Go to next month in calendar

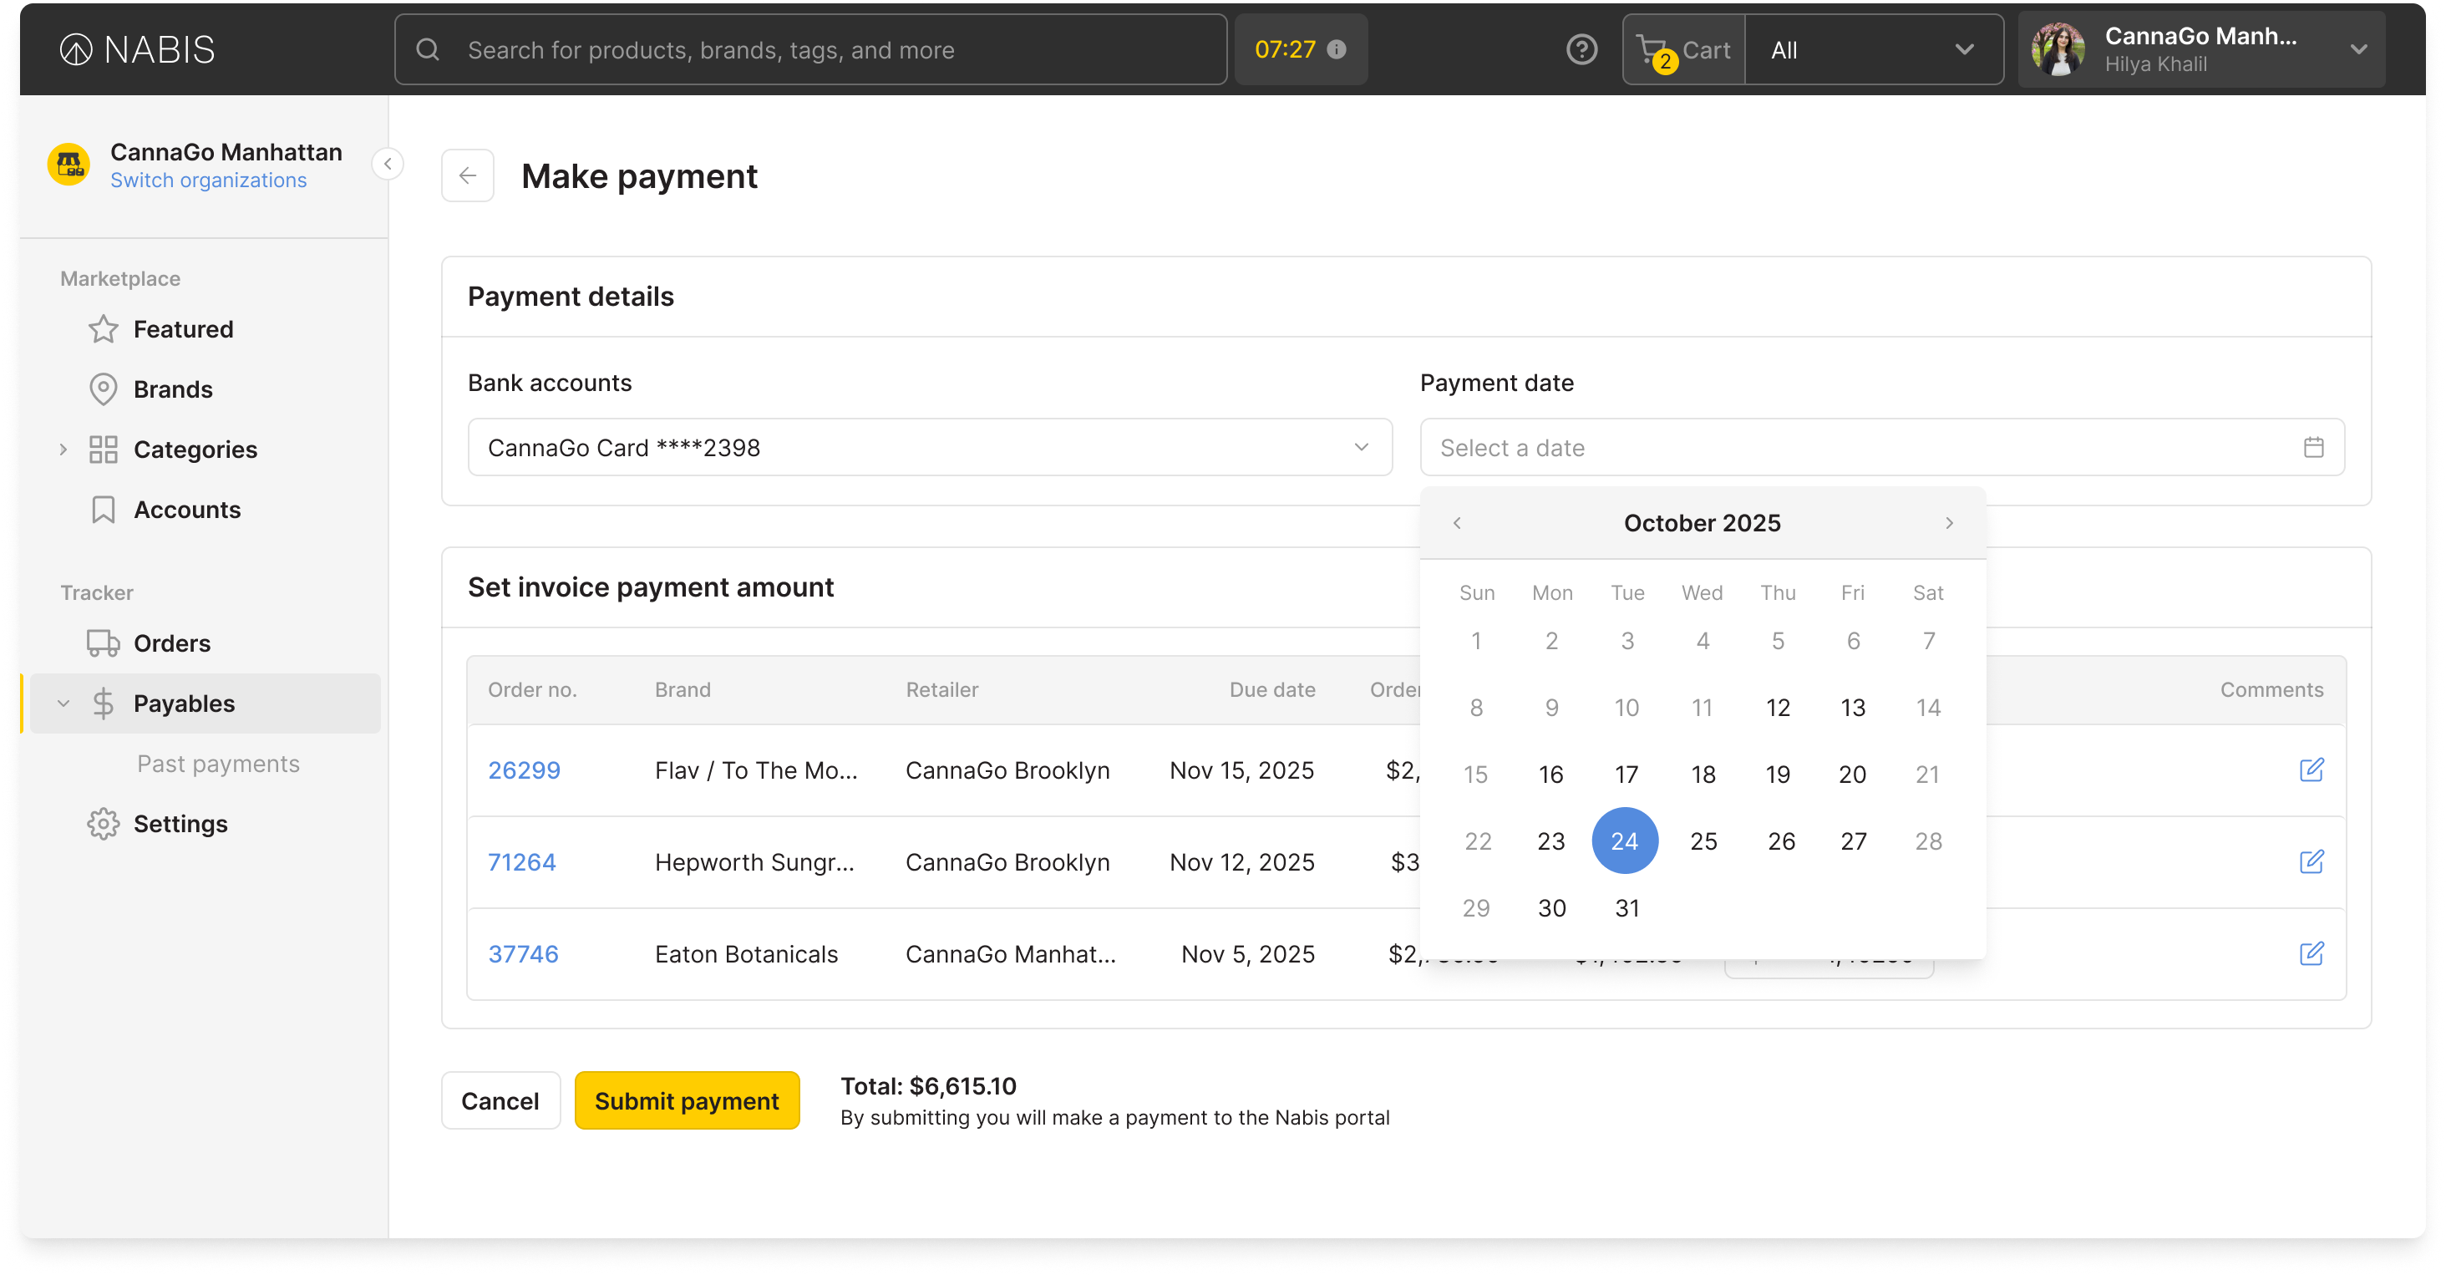tap(1948, 523)
